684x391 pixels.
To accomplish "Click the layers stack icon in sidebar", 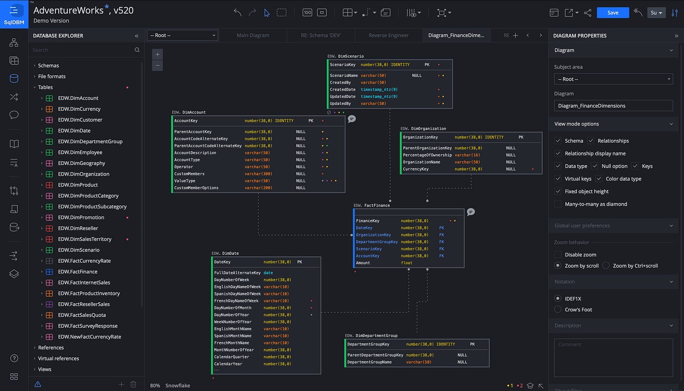I will point(14,274).
